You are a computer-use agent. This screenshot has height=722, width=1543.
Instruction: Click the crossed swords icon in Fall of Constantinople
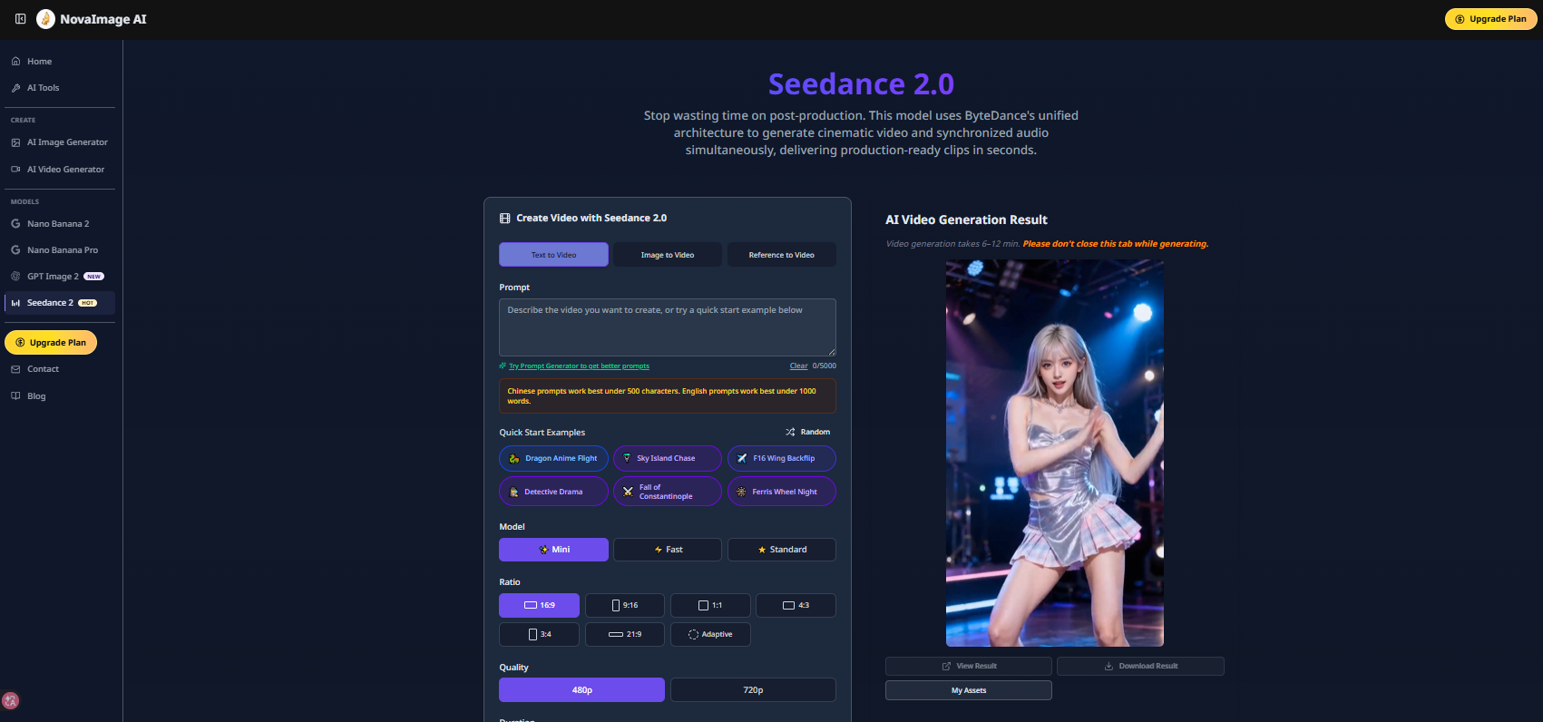628,493
